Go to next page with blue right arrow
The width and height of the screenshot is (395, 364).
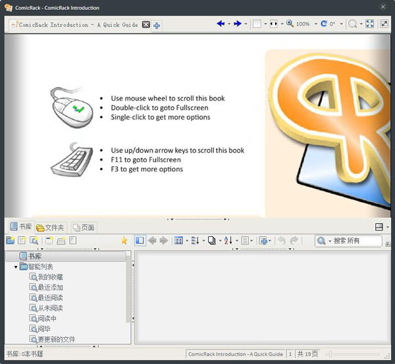237,24
